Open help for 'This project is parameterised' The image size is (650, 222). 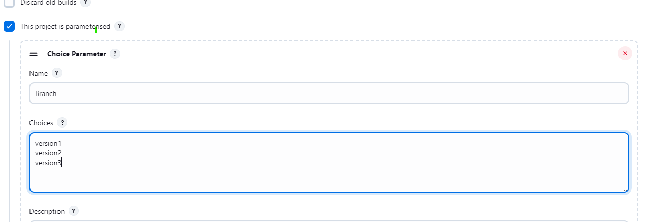click(x=119, y=26)
